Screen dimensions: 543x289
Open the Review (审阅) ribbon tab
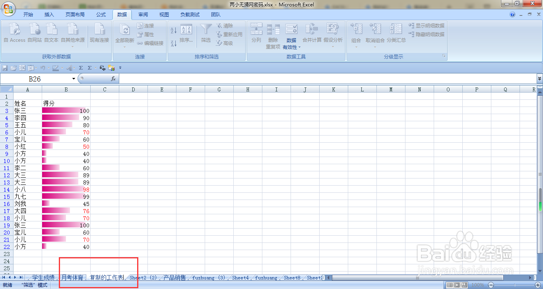(x=143, y=15)
